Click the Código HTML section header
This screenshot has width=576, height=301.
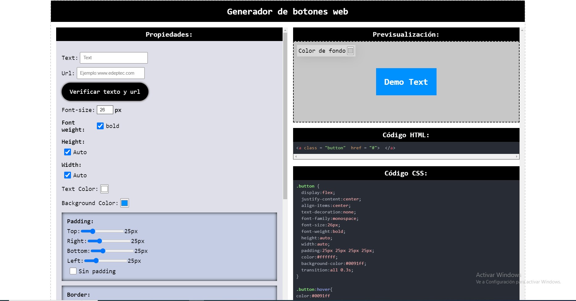click(406, 135)
